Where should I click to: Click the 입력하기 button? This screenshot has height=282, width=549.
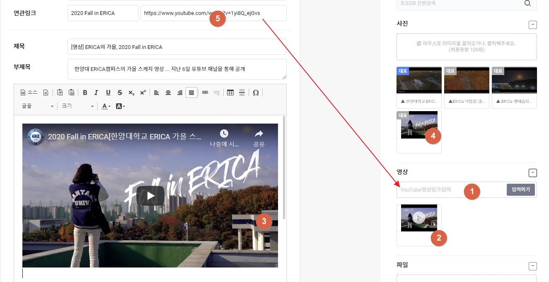point(520,190)
